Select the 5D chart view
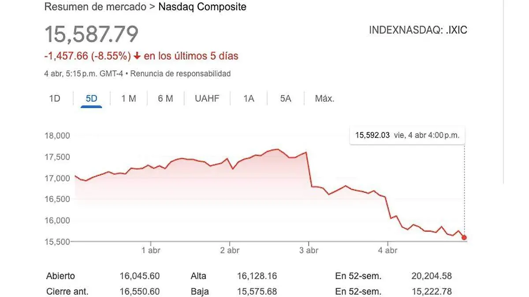 click(91, 99)
